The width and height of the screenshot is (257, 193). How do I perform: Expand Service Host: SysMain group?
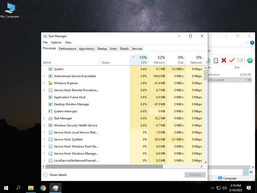coord(44,139)
